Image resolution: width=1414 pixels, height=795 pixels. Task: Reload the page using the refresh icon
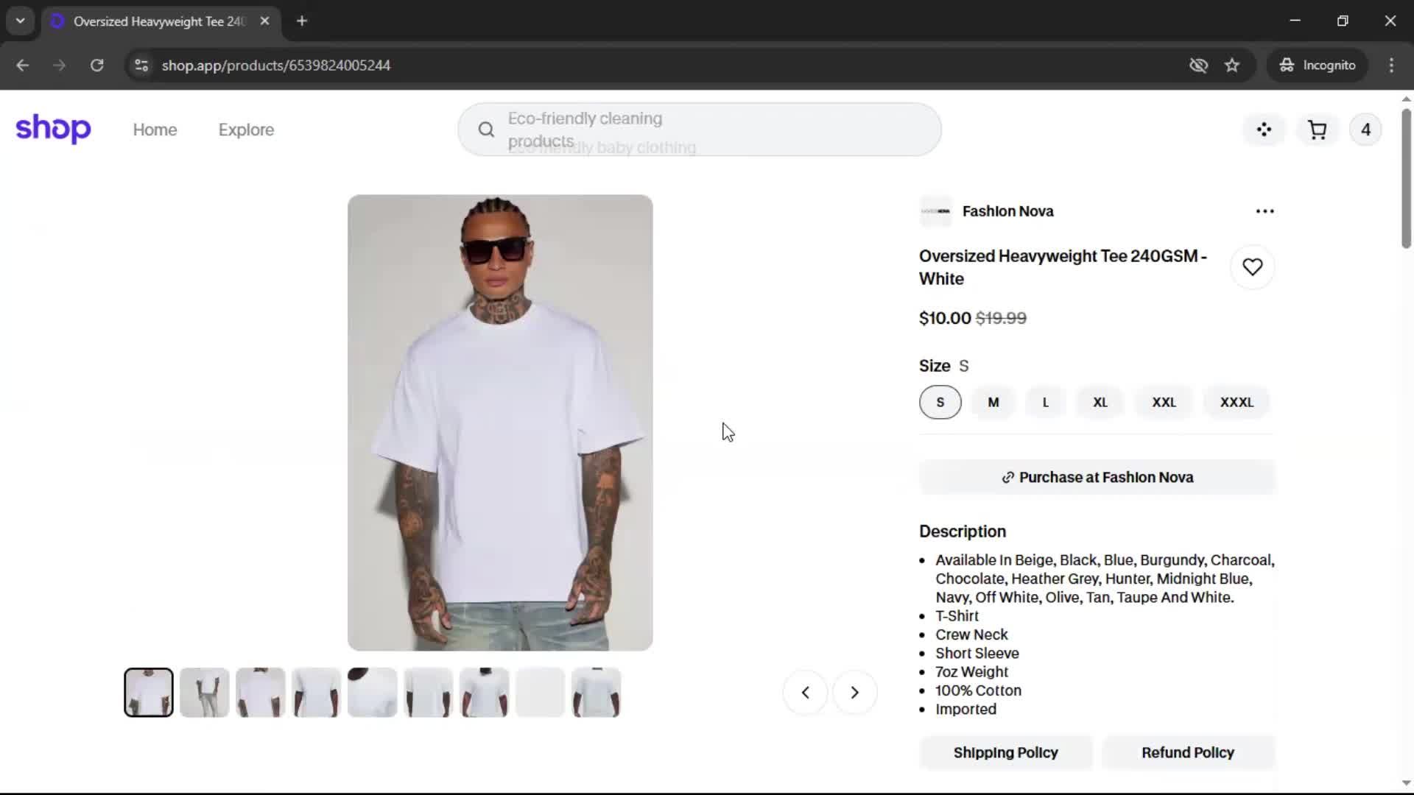coord(96,66)
